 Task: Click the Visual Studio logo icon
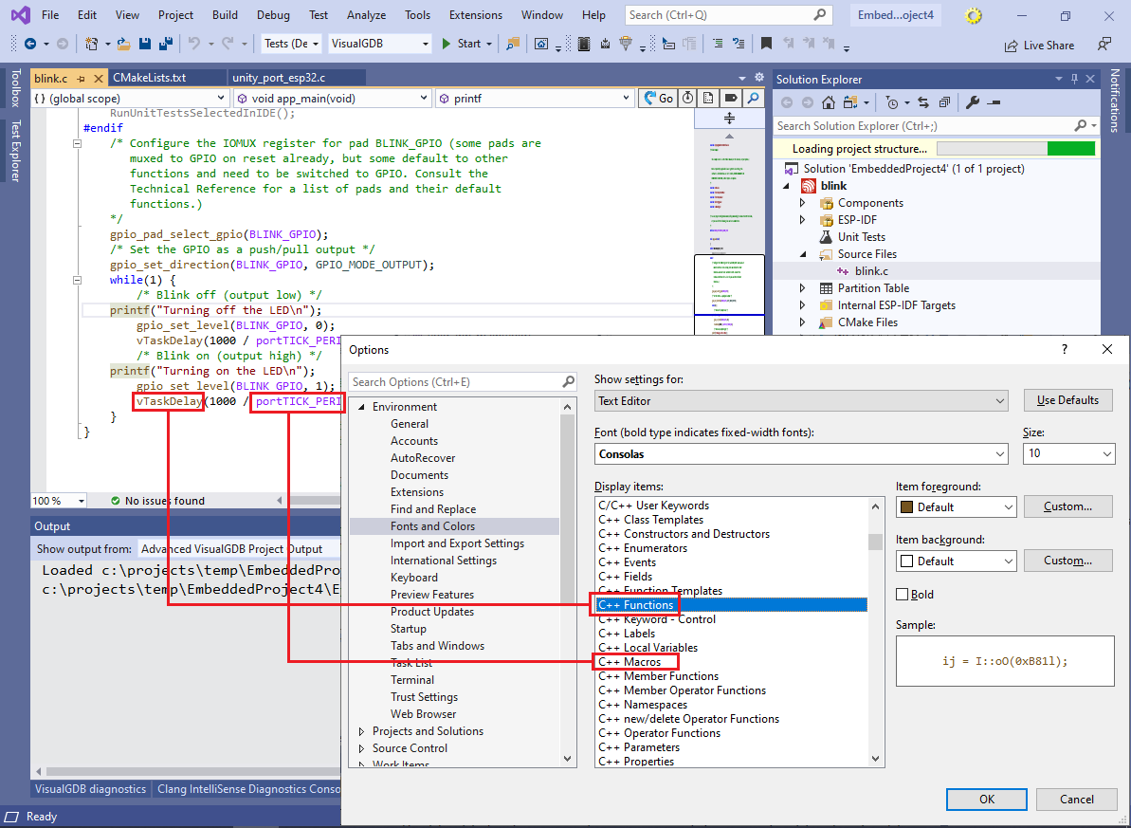(21, 14)
